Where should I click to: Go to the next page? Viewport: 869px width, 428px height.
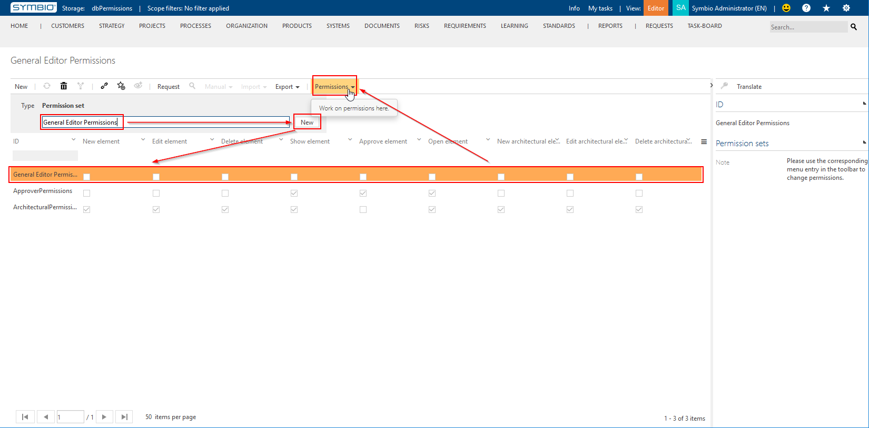point(104,417)
